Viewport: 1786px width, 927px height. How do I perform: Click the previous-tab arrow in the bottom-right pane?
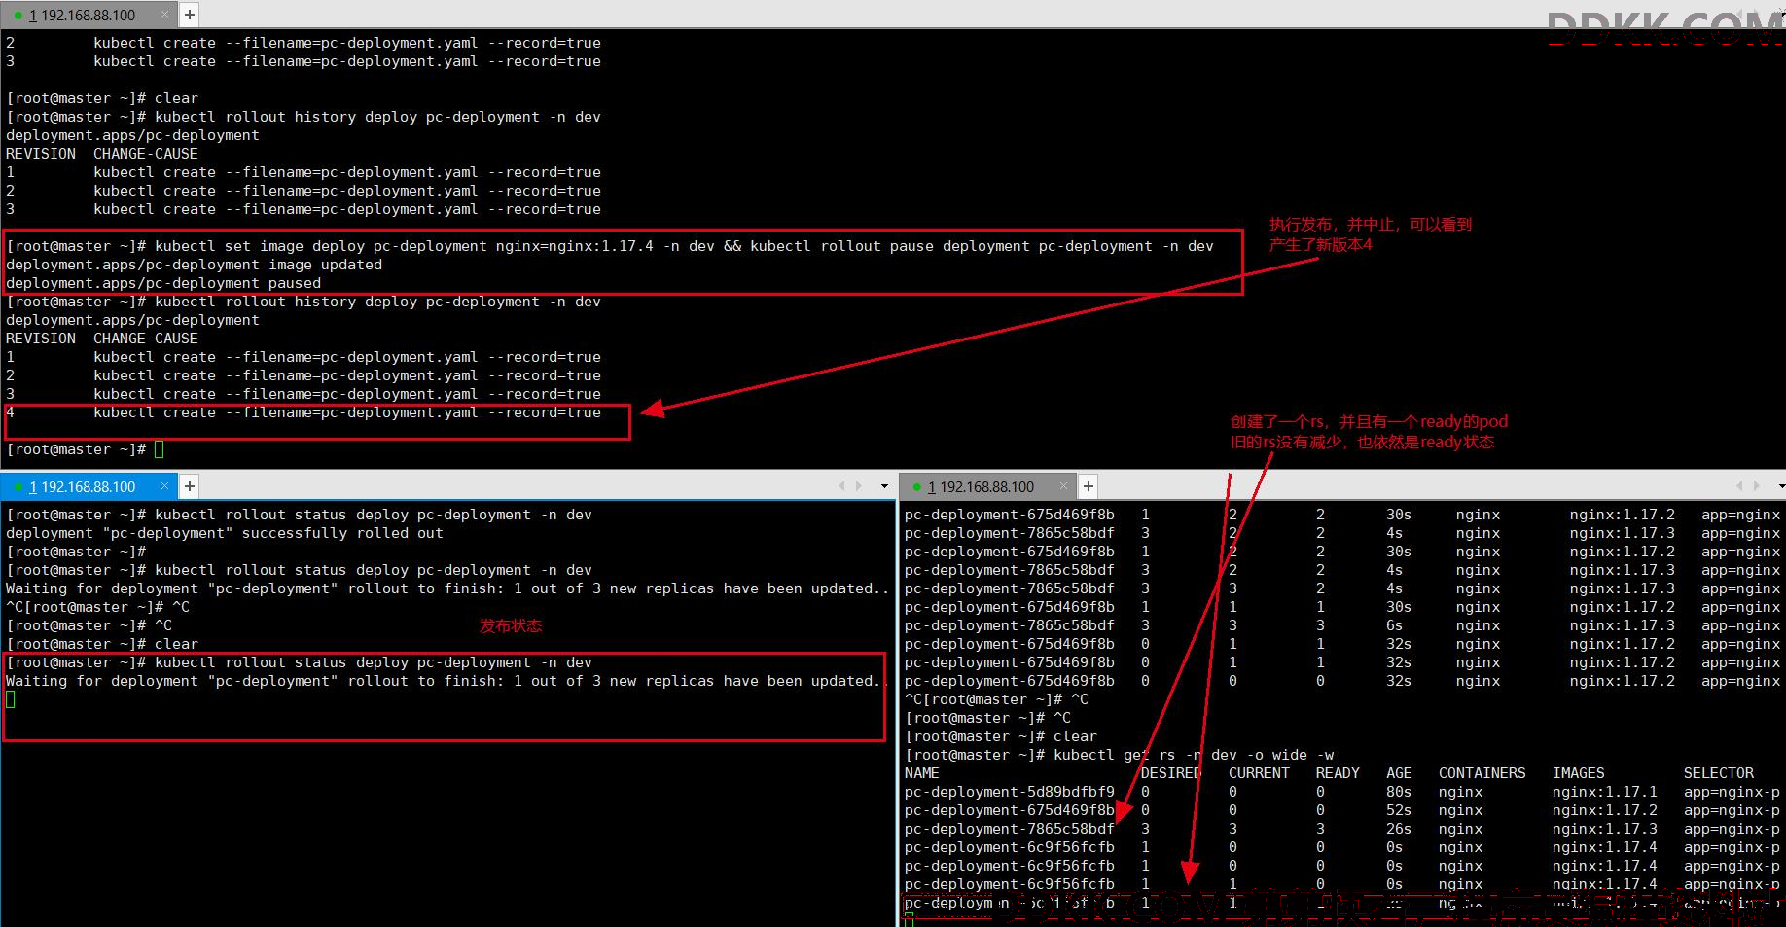tap(1740, 485)
